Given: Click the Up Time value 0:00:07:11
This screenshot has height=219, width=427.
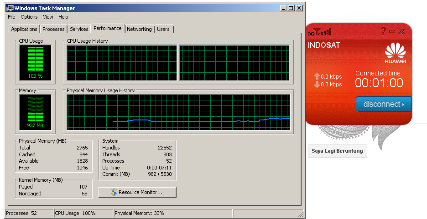Looking at the screenshot, I should click(x=159, y=168).
